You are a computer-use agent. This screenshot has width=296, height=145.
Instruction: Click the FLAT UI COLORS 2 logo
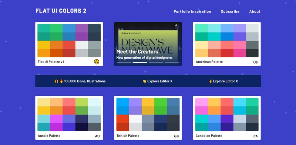[61, 11]
